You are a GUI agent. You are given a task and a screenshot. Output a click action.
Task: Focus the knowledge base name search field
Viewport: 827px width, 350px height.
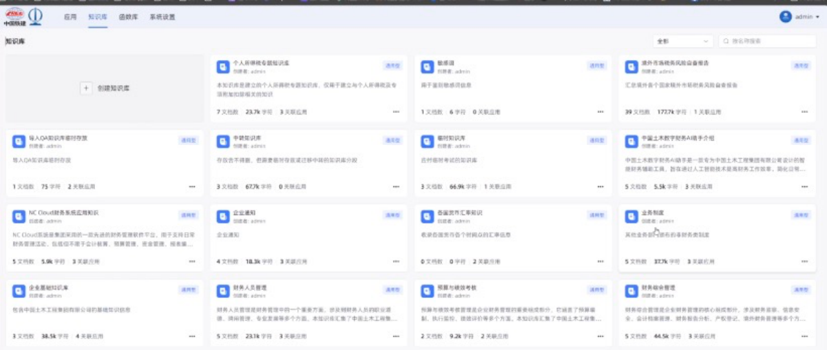pos(767,41)
